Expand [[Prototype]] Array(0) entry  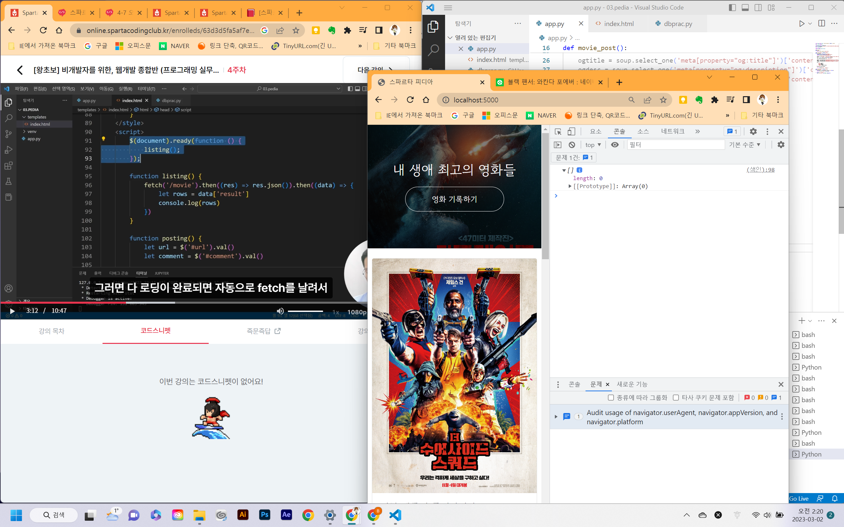click(570, 186)
